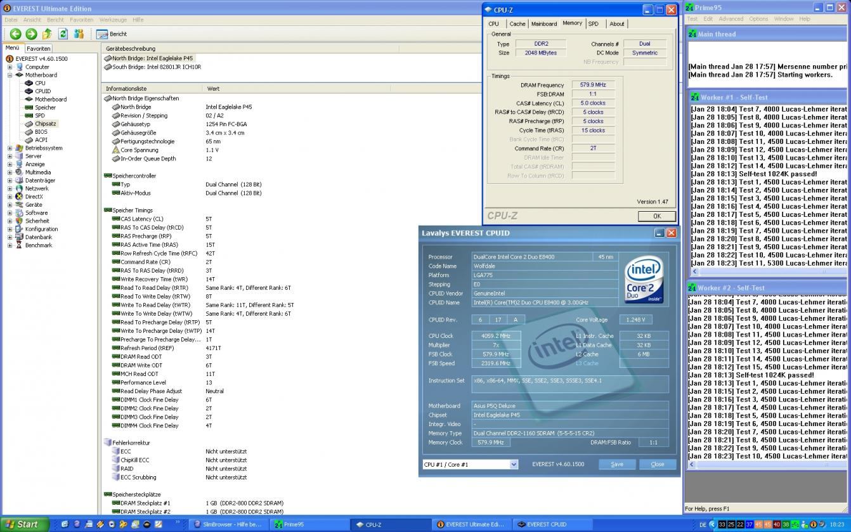The height and width of the screenshot is (532, 851).
Task: Click the Intel Core 2 Duo logo
Action: (x=644, y=280)
